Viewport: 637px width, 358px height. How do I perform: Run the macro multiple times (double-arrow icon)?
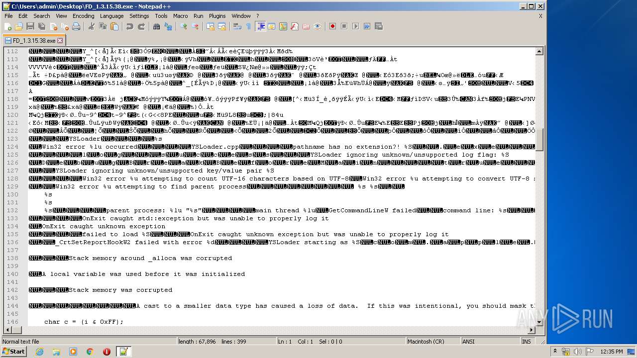[367, 26]
